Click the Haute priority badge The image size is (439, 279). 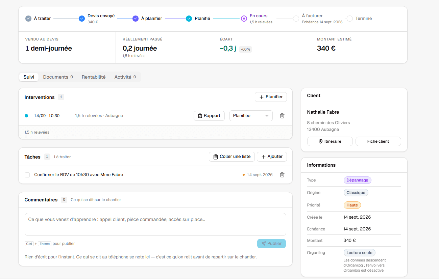click(352, 205)
